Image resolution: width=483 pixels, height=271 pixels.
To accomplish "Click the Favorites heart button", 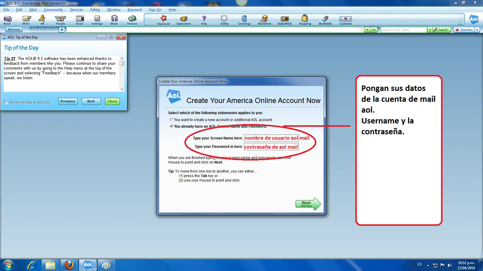I will pos(464,30).
